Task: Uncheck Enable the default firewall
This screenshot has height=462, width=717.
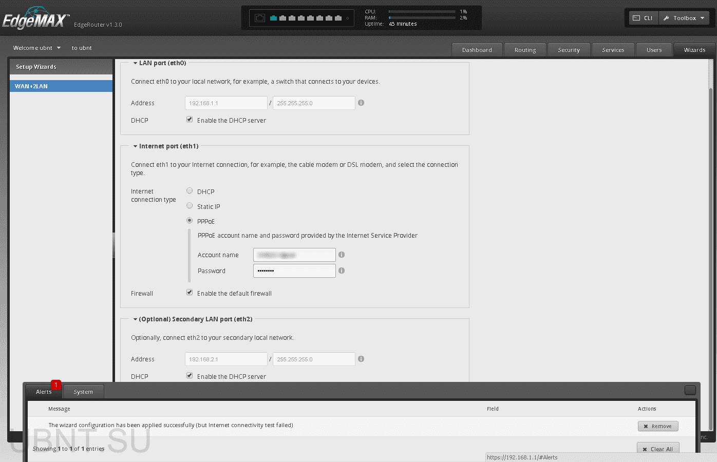Action: tap(190, 292)
